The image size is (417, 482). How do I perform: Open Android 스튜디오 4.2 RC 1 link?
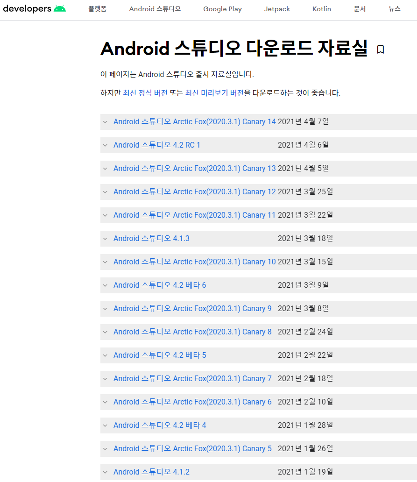[157, 145]
